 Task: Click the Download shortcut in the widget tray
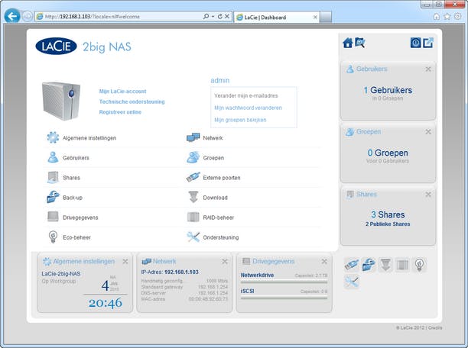click(385, 265)
